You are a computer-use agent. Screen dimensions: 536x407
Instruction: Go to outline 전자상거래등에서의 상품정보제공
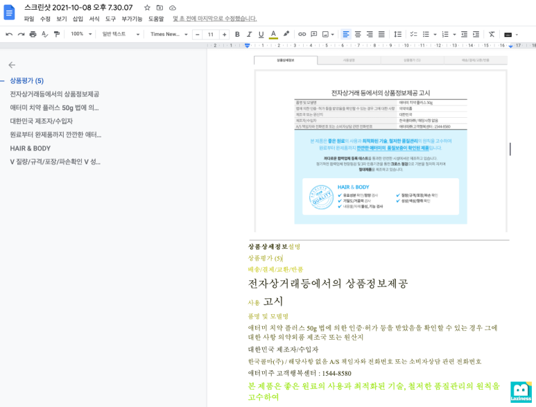coord(54,94)
